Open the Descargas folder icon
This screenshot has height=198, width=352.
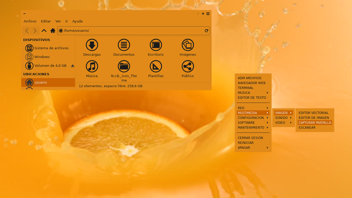[x=92, y=45]
